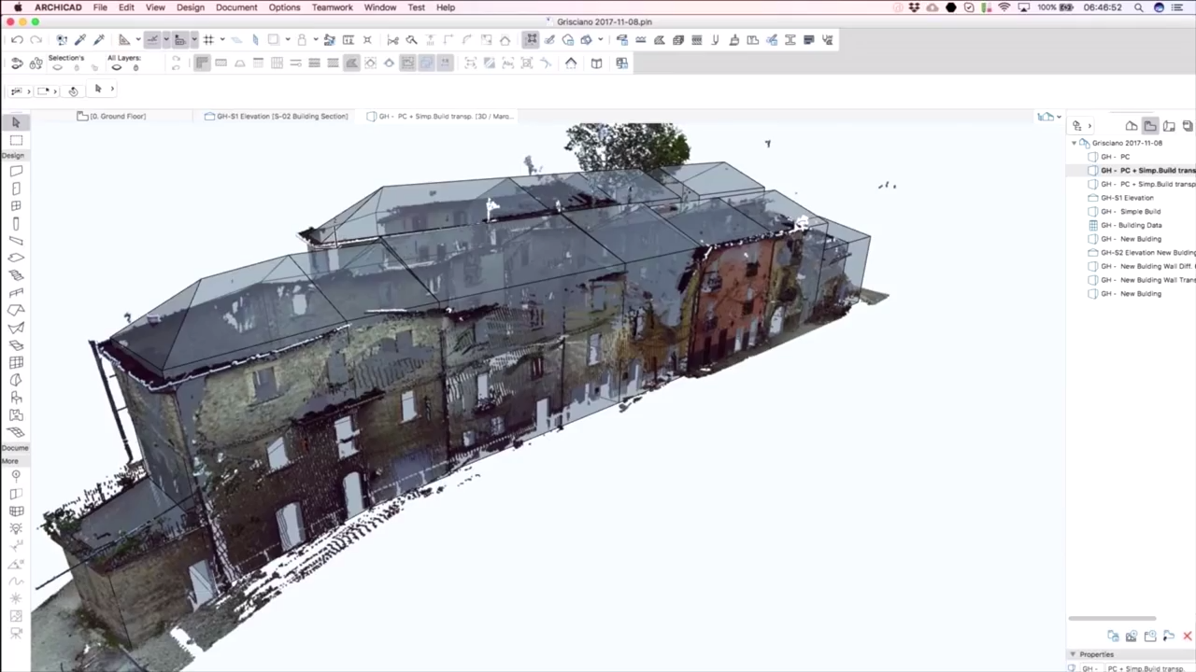Open Spotlight search from the menu bar

coord(1138,7)
